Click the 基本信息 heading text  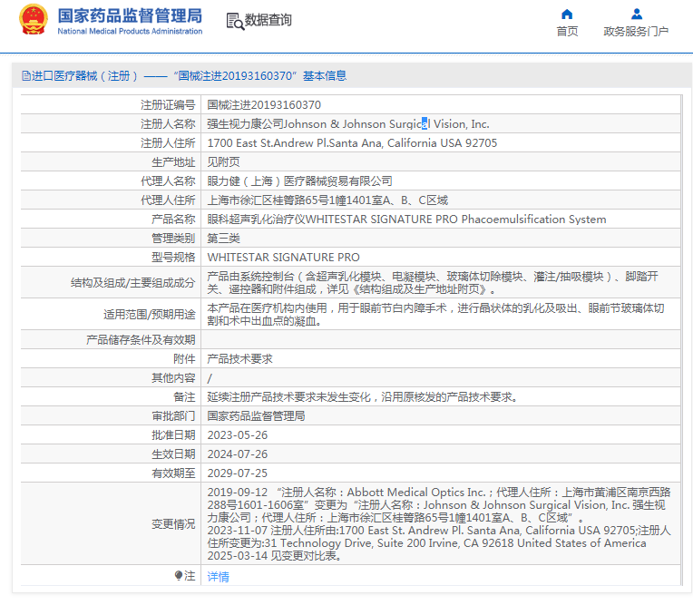click(325, 76)
